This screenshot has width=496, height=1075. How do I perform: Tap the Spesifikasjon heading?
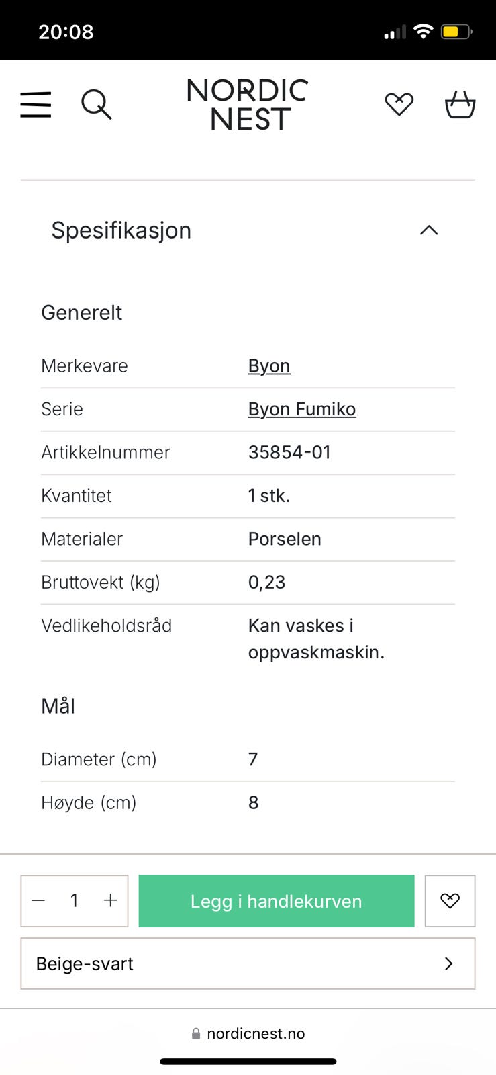[121, 230]
